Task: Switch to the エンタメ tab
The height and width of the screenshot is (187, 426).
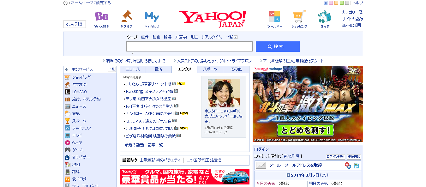Action: pyautogui.click(x=184, y=69)
